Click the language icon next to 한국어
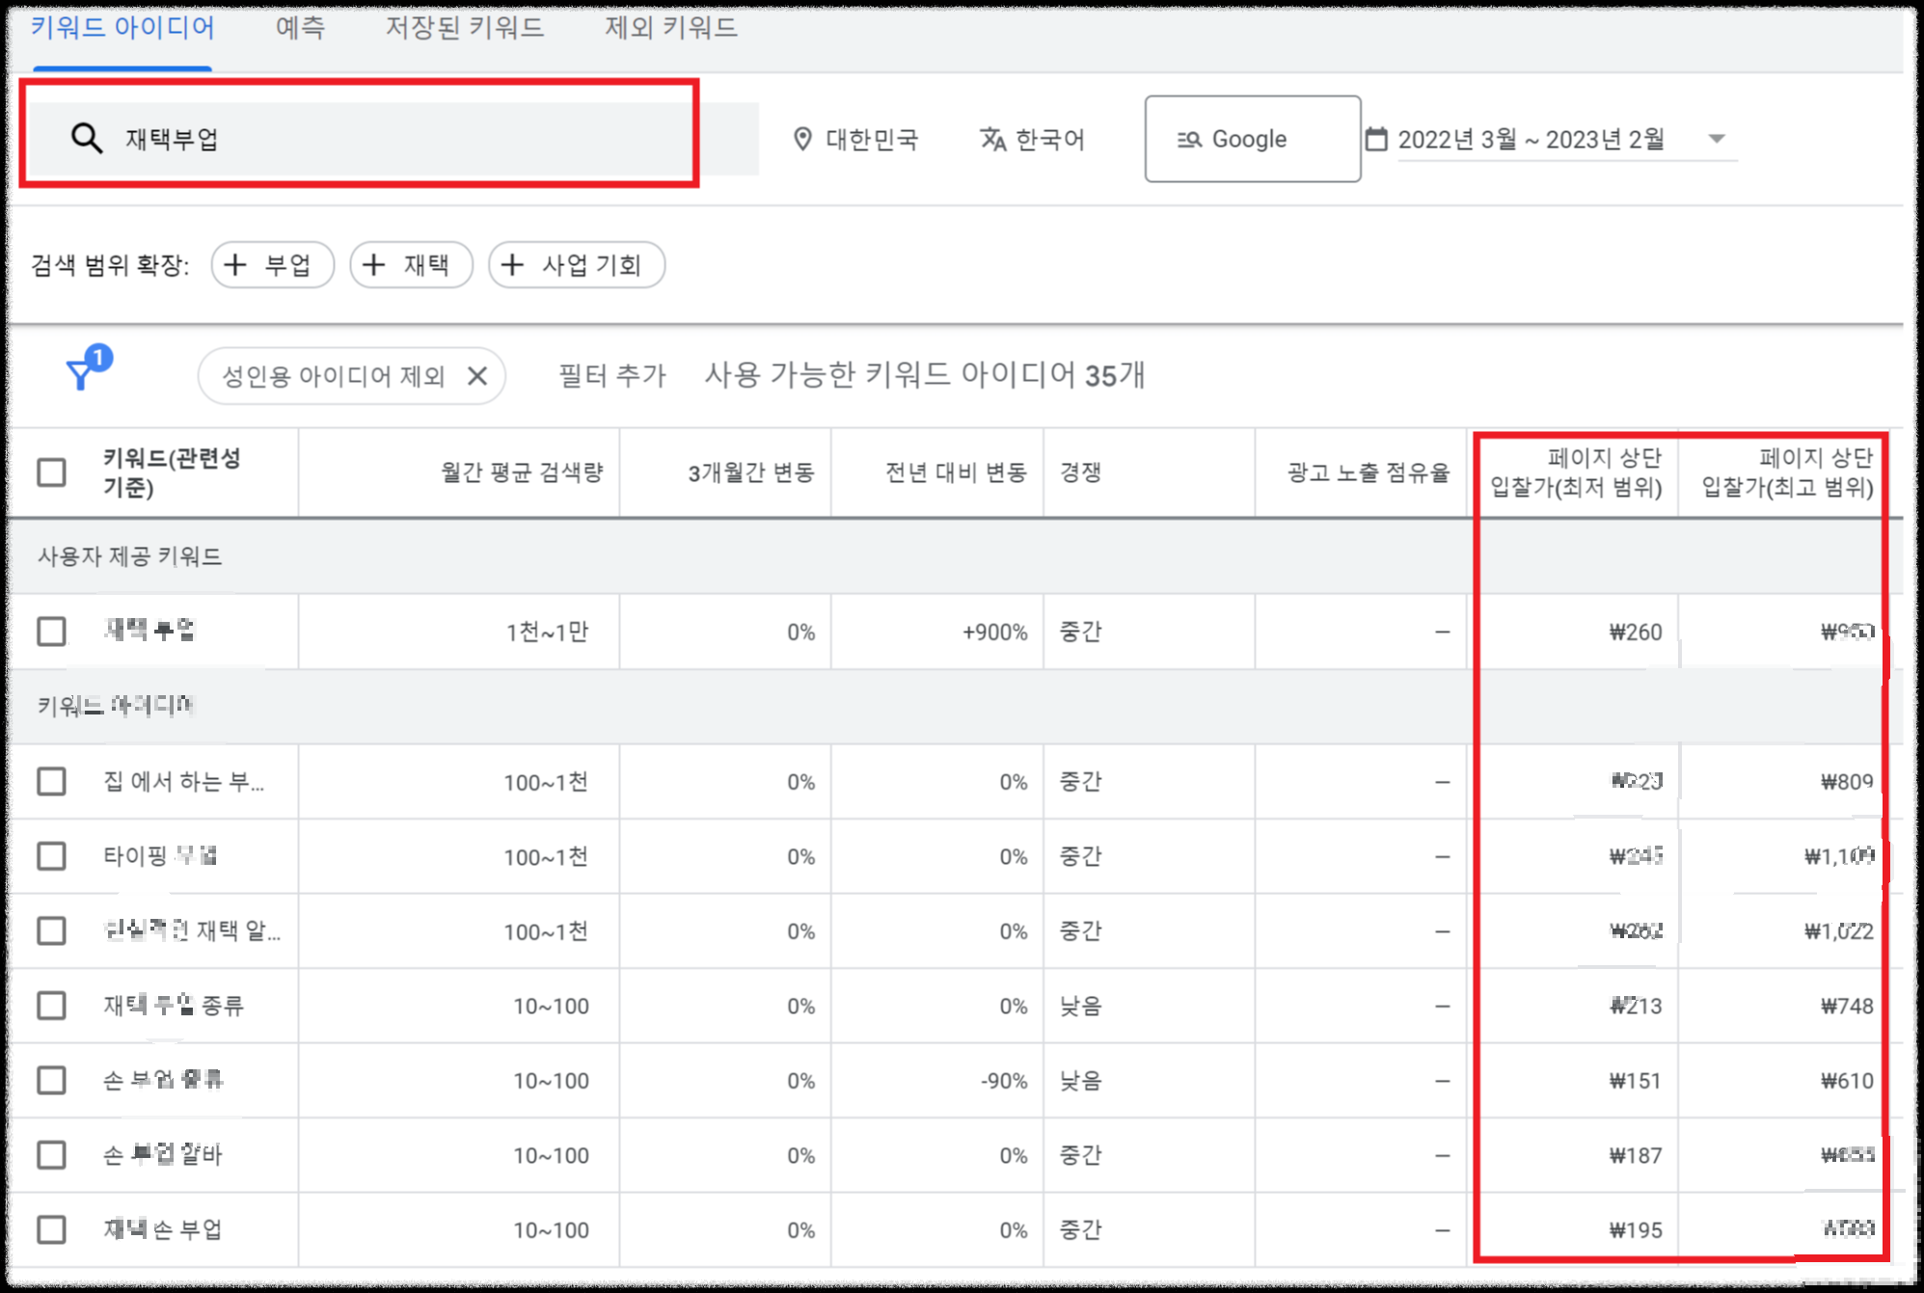 click(995, 138)
